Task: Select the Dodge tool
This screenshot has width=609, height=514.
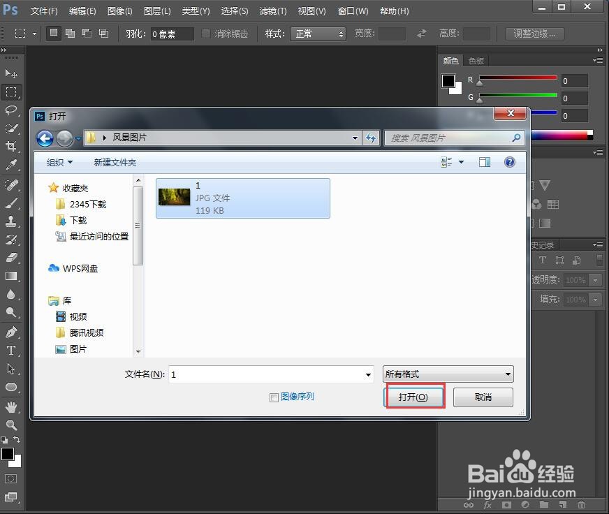Action: click(x=11, y=312)
